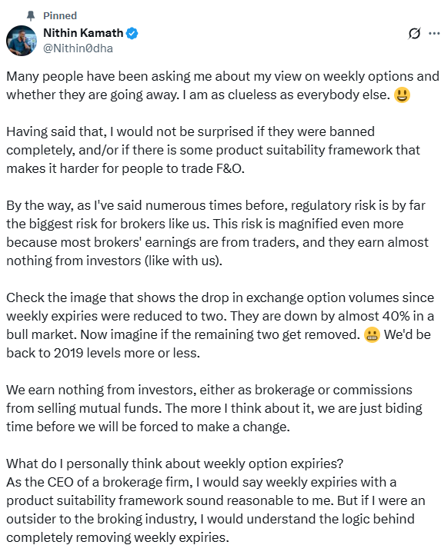441x545 pixels.
Task: Click the pushpin icon above the post
Action: coord(31,15)
